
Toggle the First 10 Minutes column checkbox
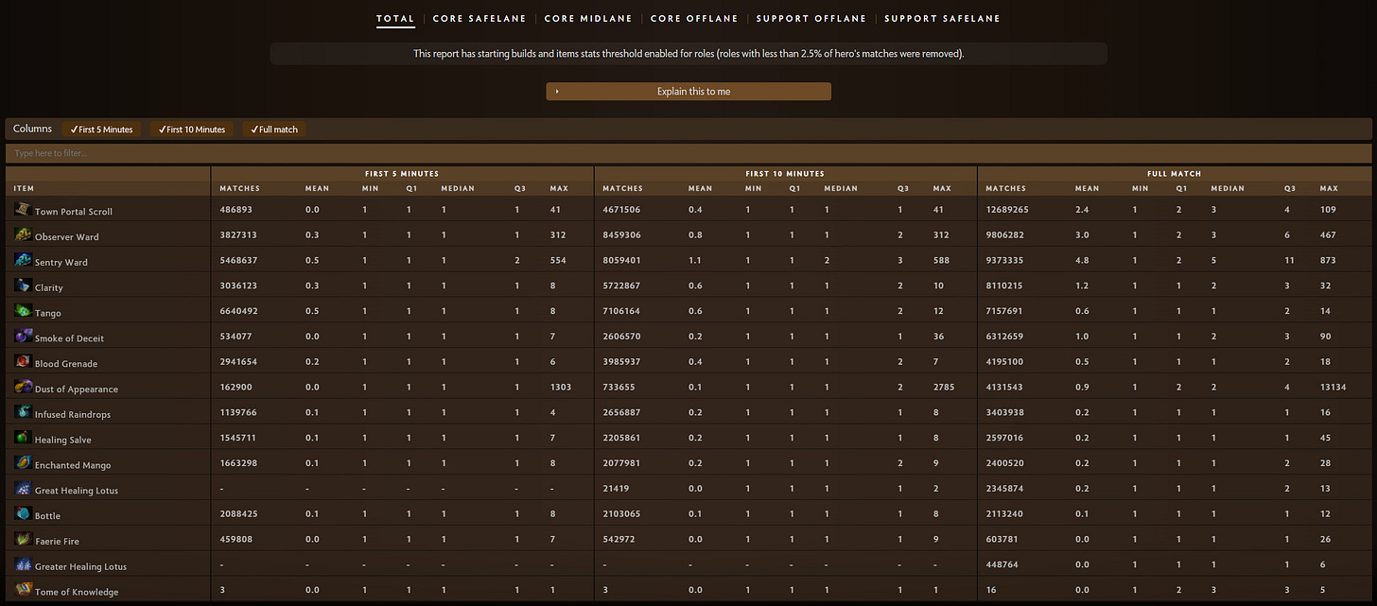[192, 130]
